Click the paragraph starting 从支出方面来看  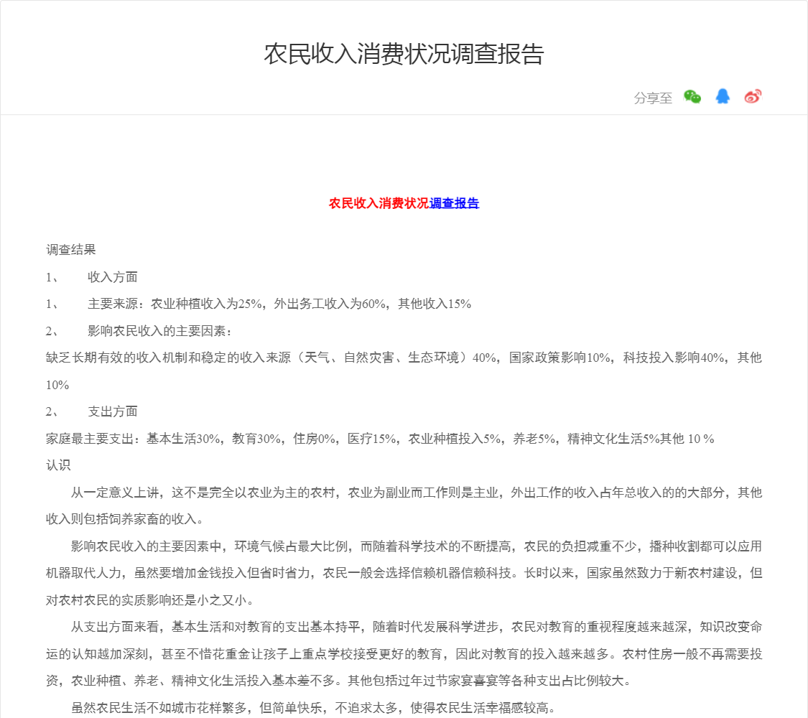pos(404,654)
